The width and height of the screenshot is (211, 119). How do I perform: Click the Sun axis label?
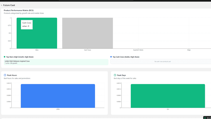click(168, 109)
